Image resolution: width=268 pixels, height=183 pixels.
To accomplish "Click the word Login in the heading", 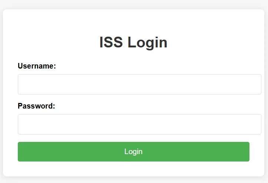I will [x=148, y=43].
